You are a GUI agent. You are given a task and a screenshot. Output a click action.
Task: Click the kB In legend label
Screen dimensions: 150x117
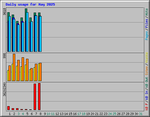pos(147,95)
